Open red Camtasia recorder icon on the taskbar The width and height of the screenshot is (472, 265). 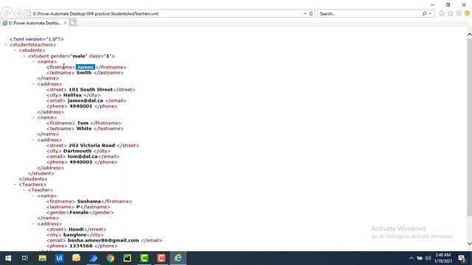click(161, 258)
